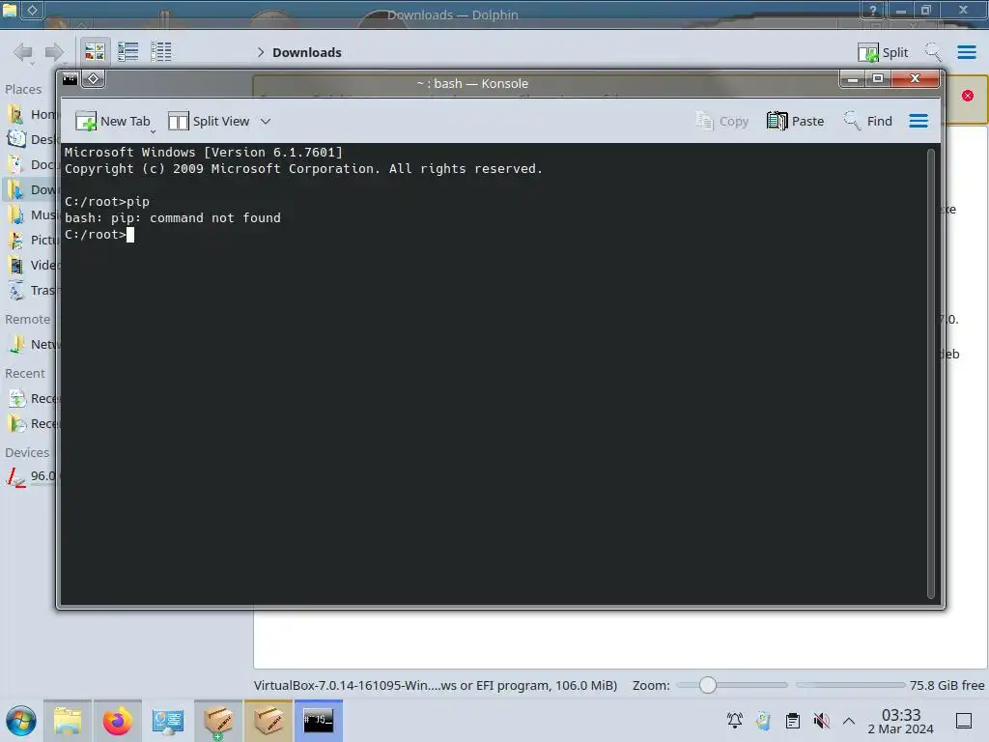Open the clipboard tray icon
The height and width of the screenshot is (742, 989).
[x=793, y=721]
